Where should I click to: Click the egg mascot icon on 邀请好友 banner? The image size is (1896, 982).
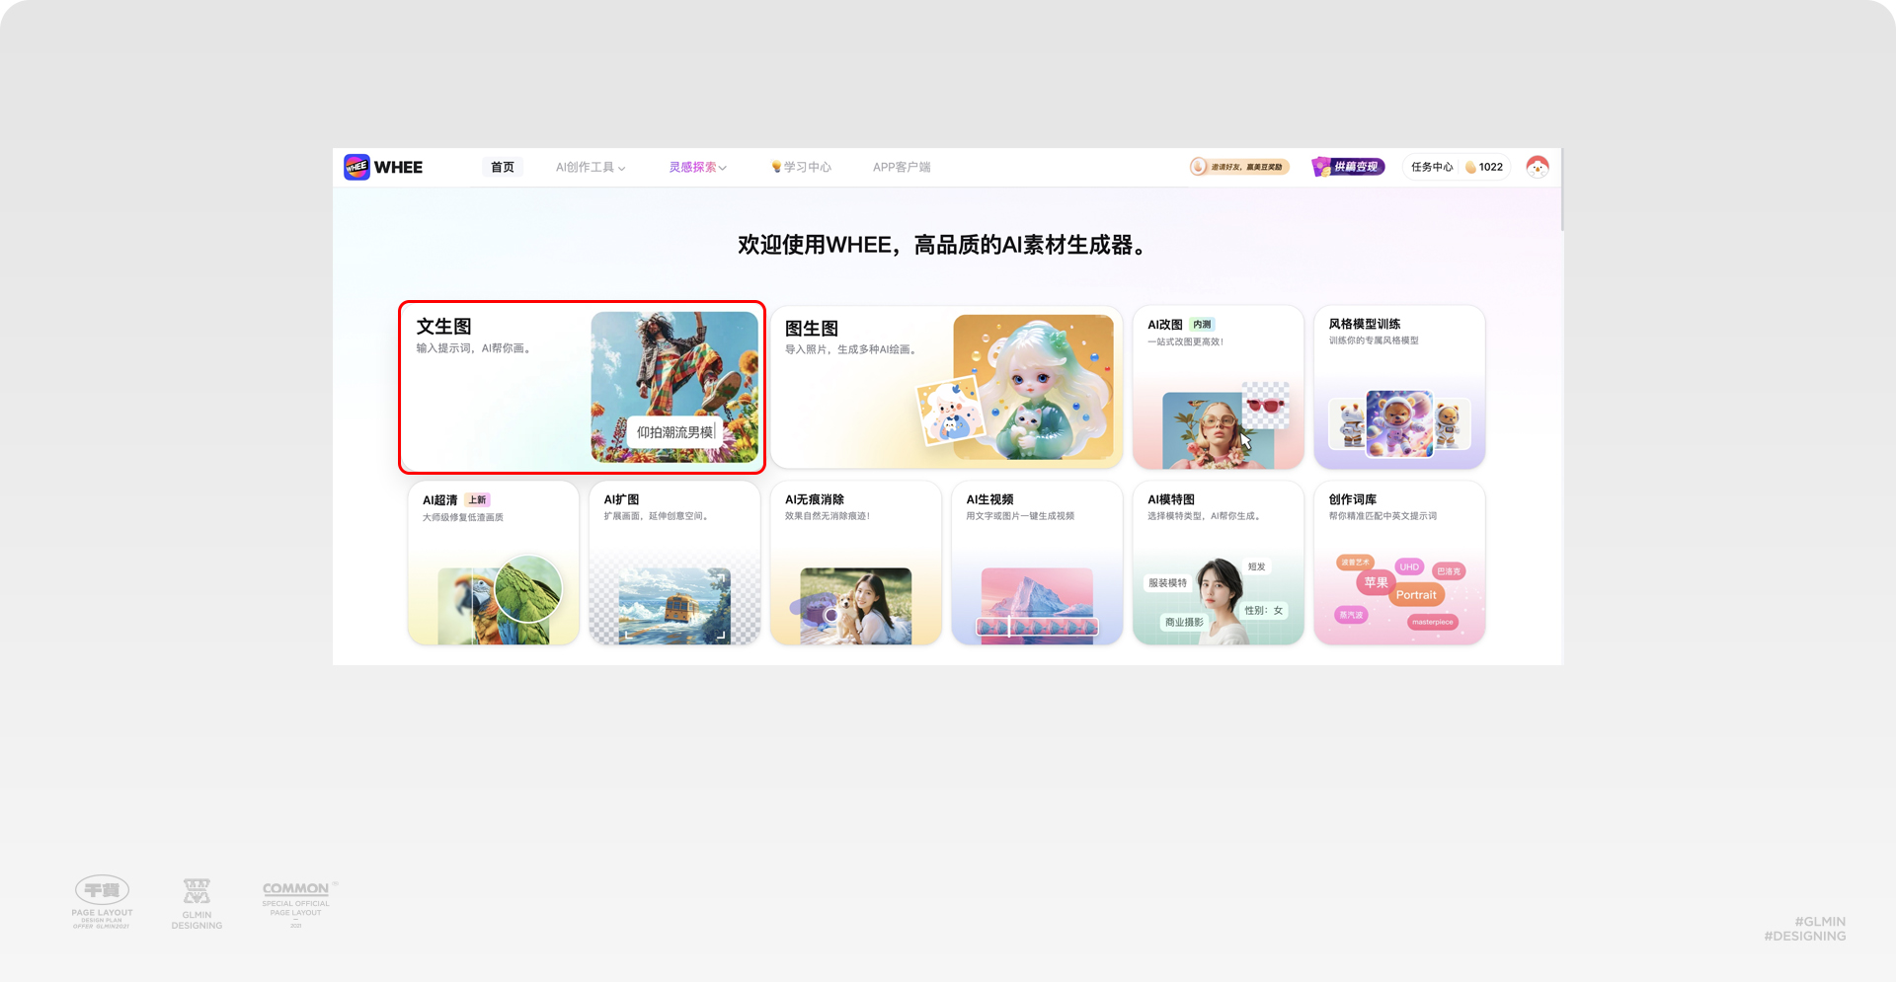click(1200, 166)
